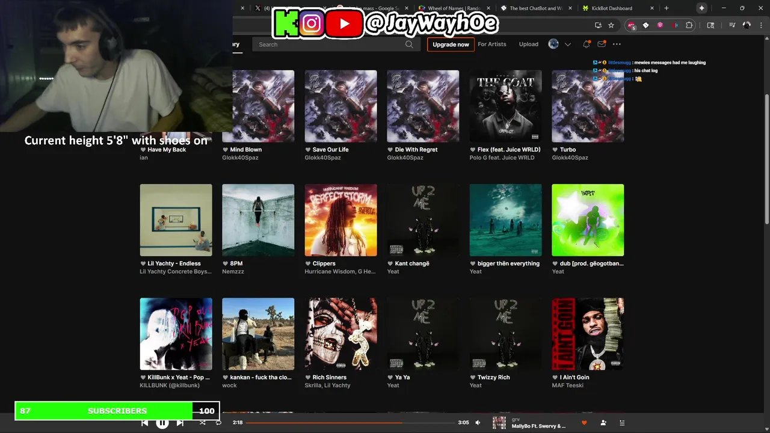Open the Glokk40Spaz artist link under Save Our Life
The height and width of the screenshot is (433, 770).
(x=322, y=158)
